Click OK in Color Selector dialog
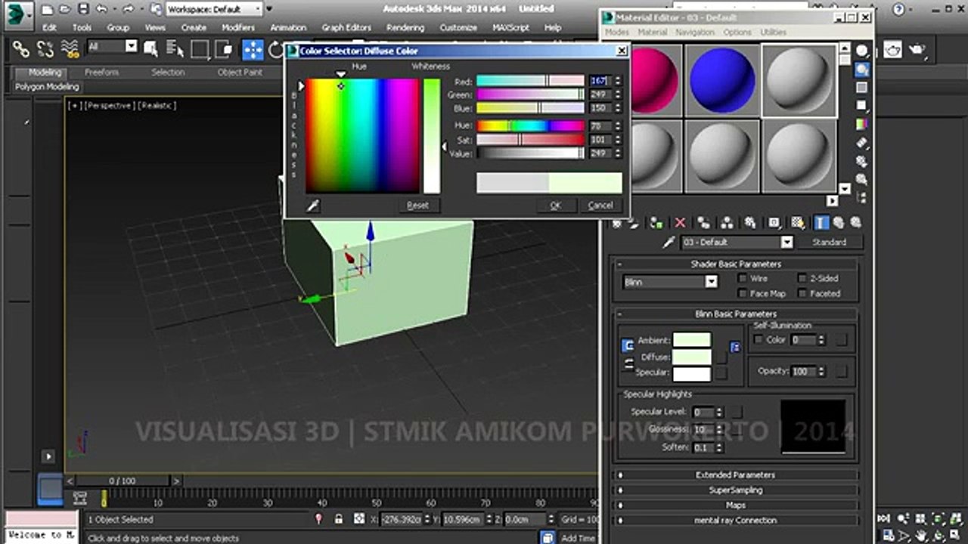 pos(555,206)
